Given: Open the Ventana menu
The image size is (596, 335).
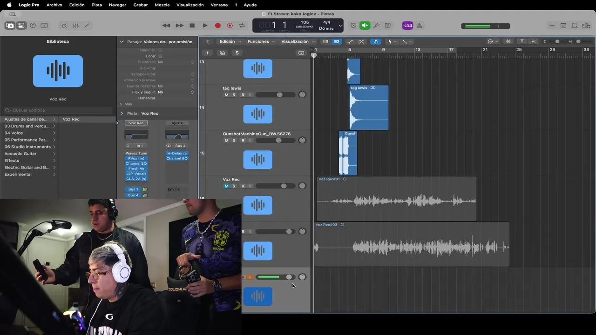Looking at the screenshot, I should tap(219, 5).
